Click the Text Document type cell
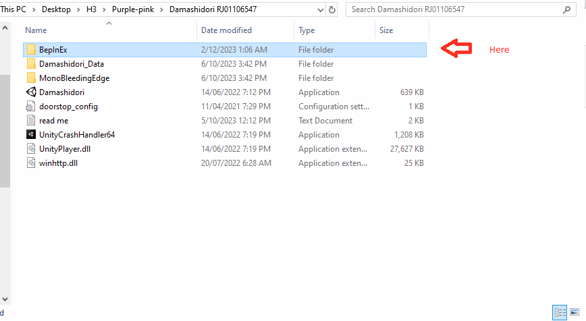This screenshot has height=321, width=586. point(325,121)
